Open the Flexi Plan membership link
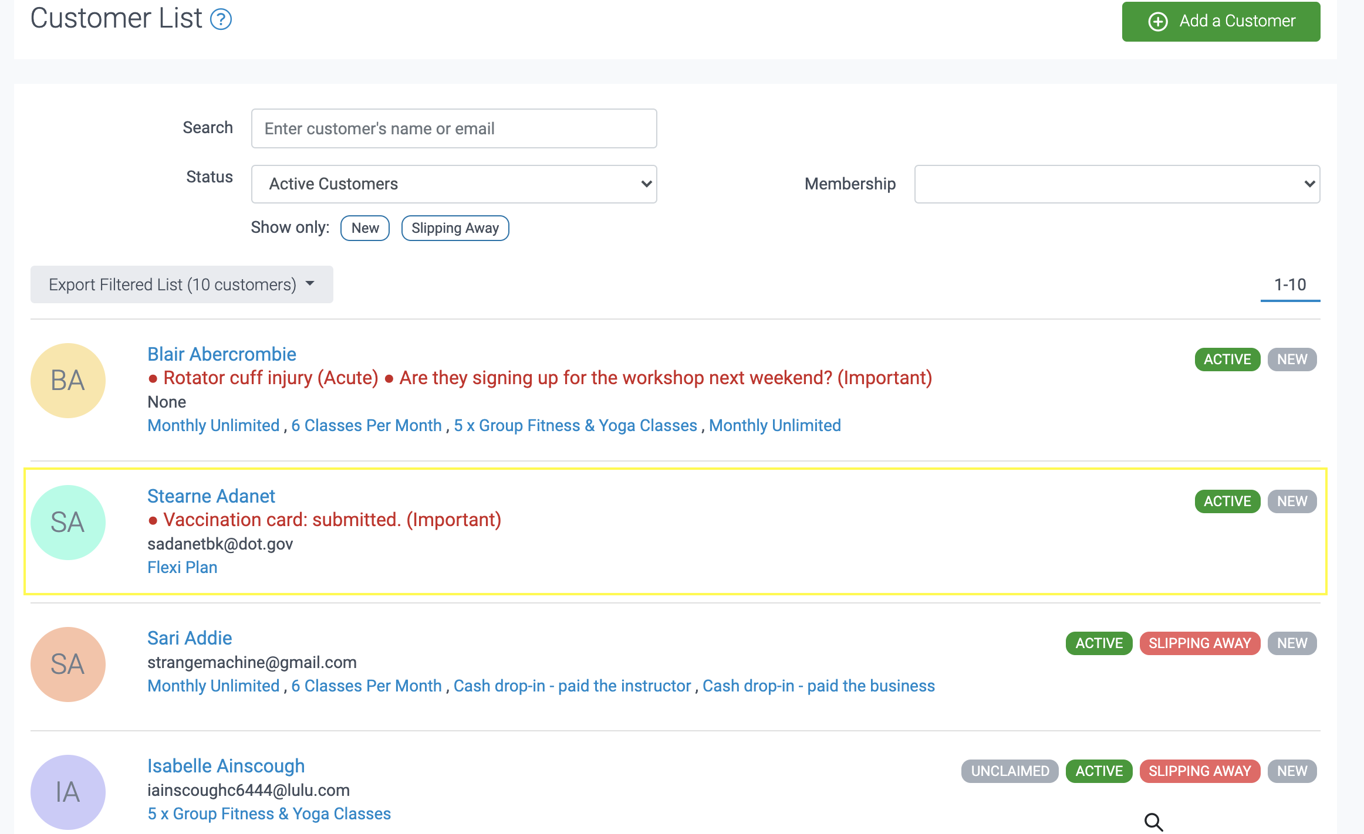This screenshot has height=834, width=1364. 182,567
